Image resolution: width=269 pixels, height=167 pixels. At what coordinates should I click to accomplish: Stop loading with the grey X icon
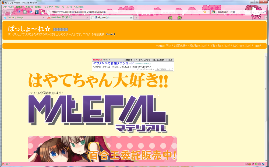[25, 12]
